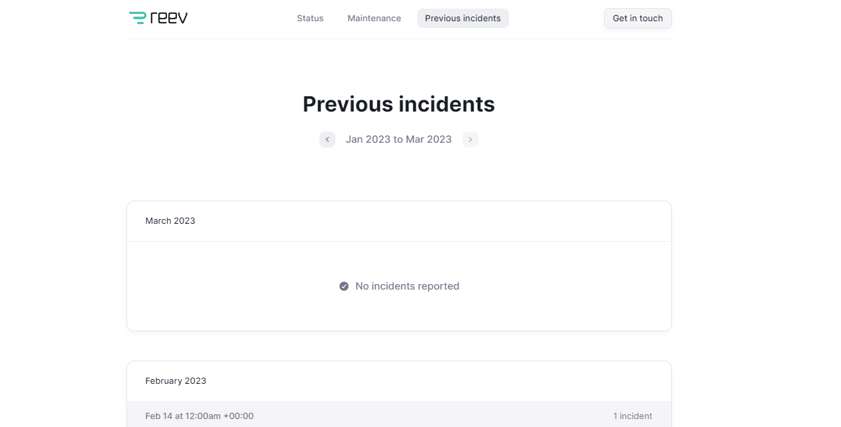Click the word Mar 2023 in the date range
The width and height of the screenshot is (841, 427).
click(428, 139)
